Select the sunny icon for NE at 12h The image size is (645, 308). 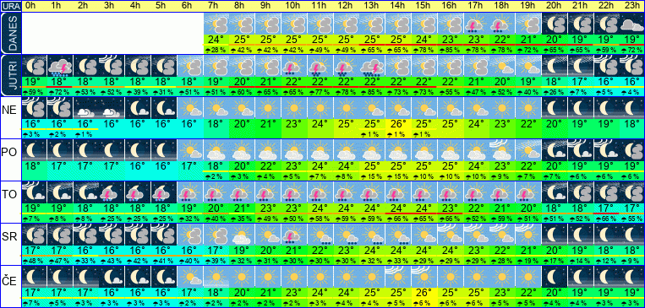tap(346, 108)
